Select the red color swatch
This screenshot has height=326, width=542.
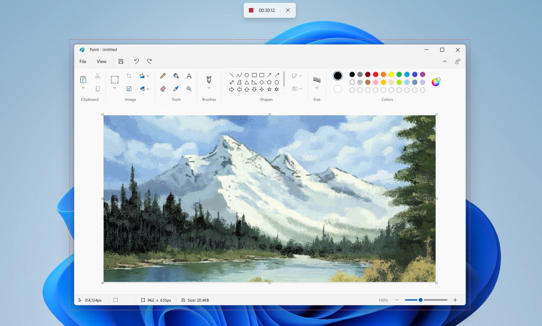pos(376,74)
